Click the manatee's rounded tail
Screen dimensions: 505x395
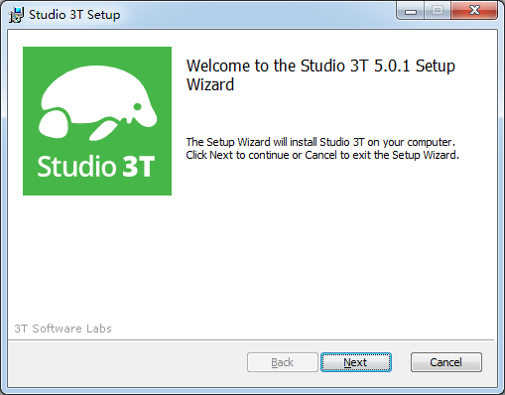(x=54, y=123)
